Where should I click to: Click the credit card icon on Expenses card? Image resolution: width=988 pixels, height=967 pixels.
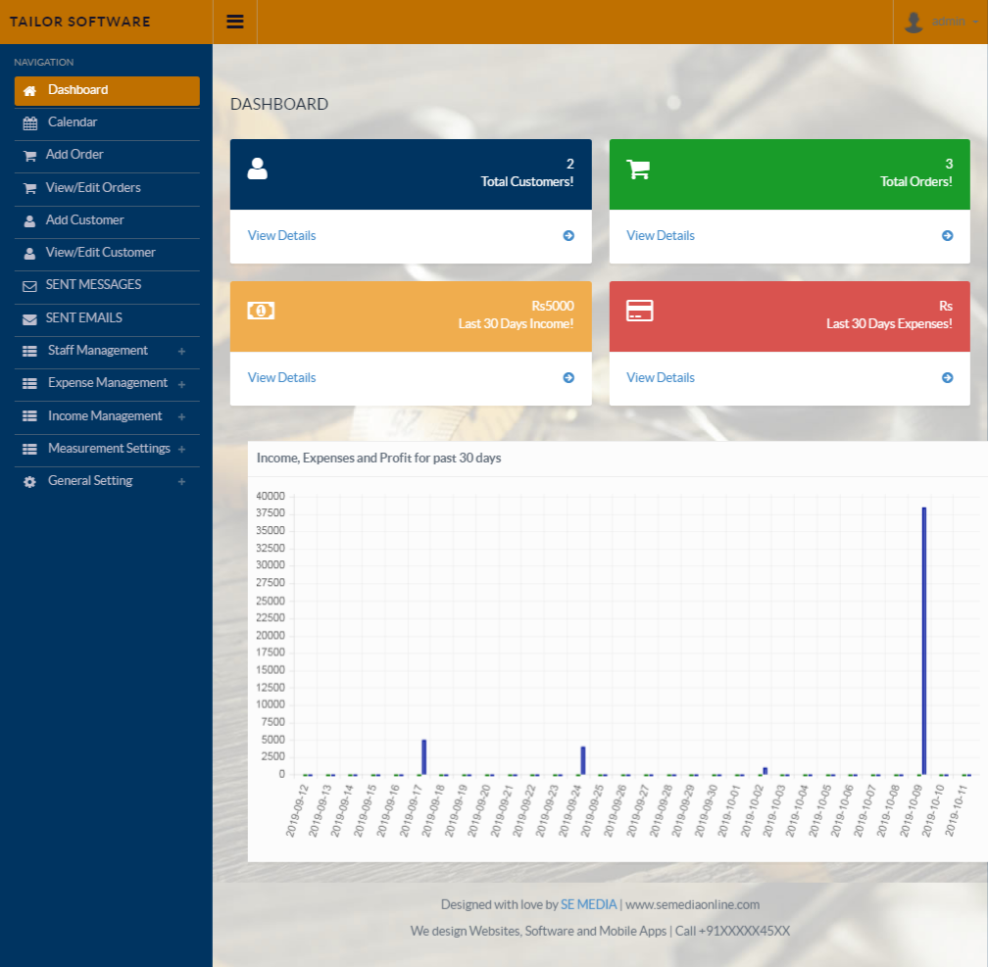pos(639,311)
